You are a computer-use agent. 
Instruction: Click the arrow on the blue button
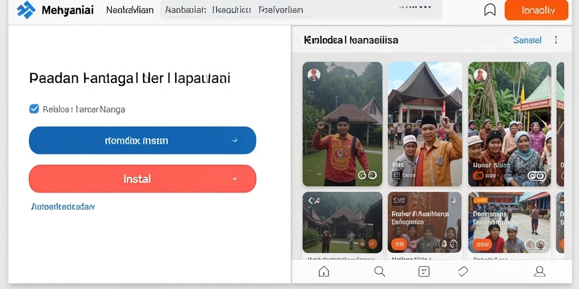pos(235,141)
